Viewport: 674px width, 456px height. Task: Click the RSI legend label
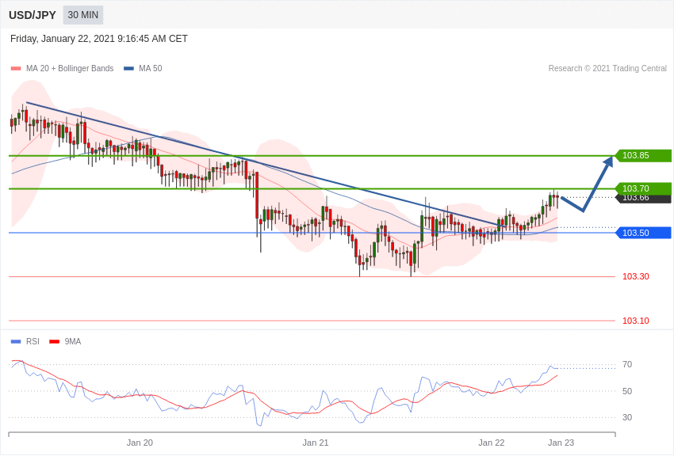33,342
